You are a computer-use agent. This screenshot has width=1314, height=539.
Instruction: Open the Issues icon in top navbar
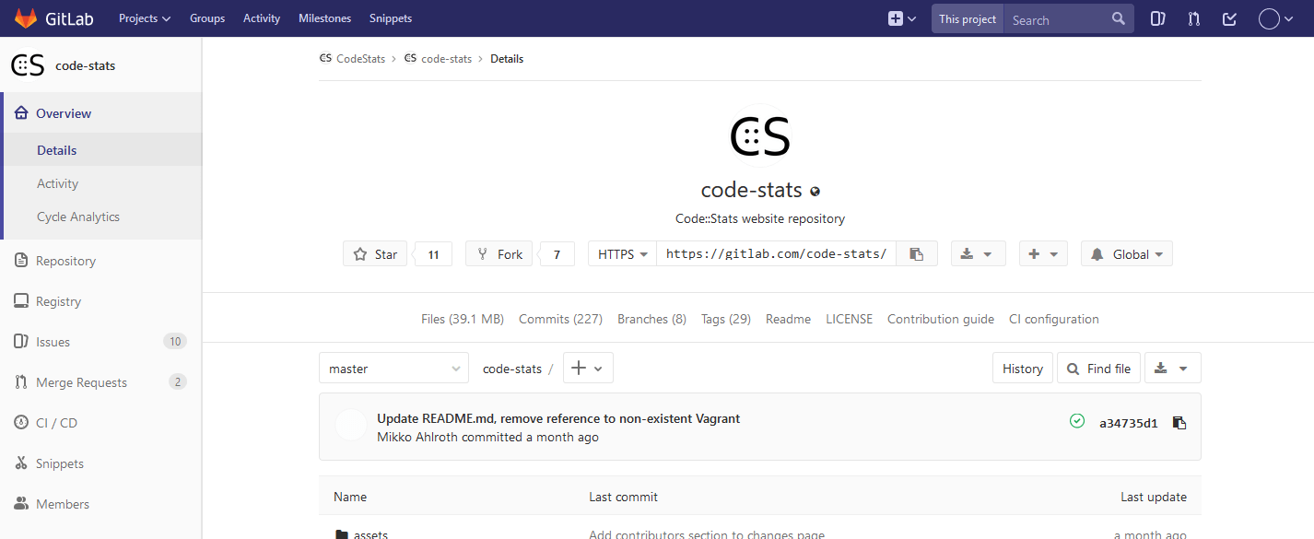(1158, 18)
